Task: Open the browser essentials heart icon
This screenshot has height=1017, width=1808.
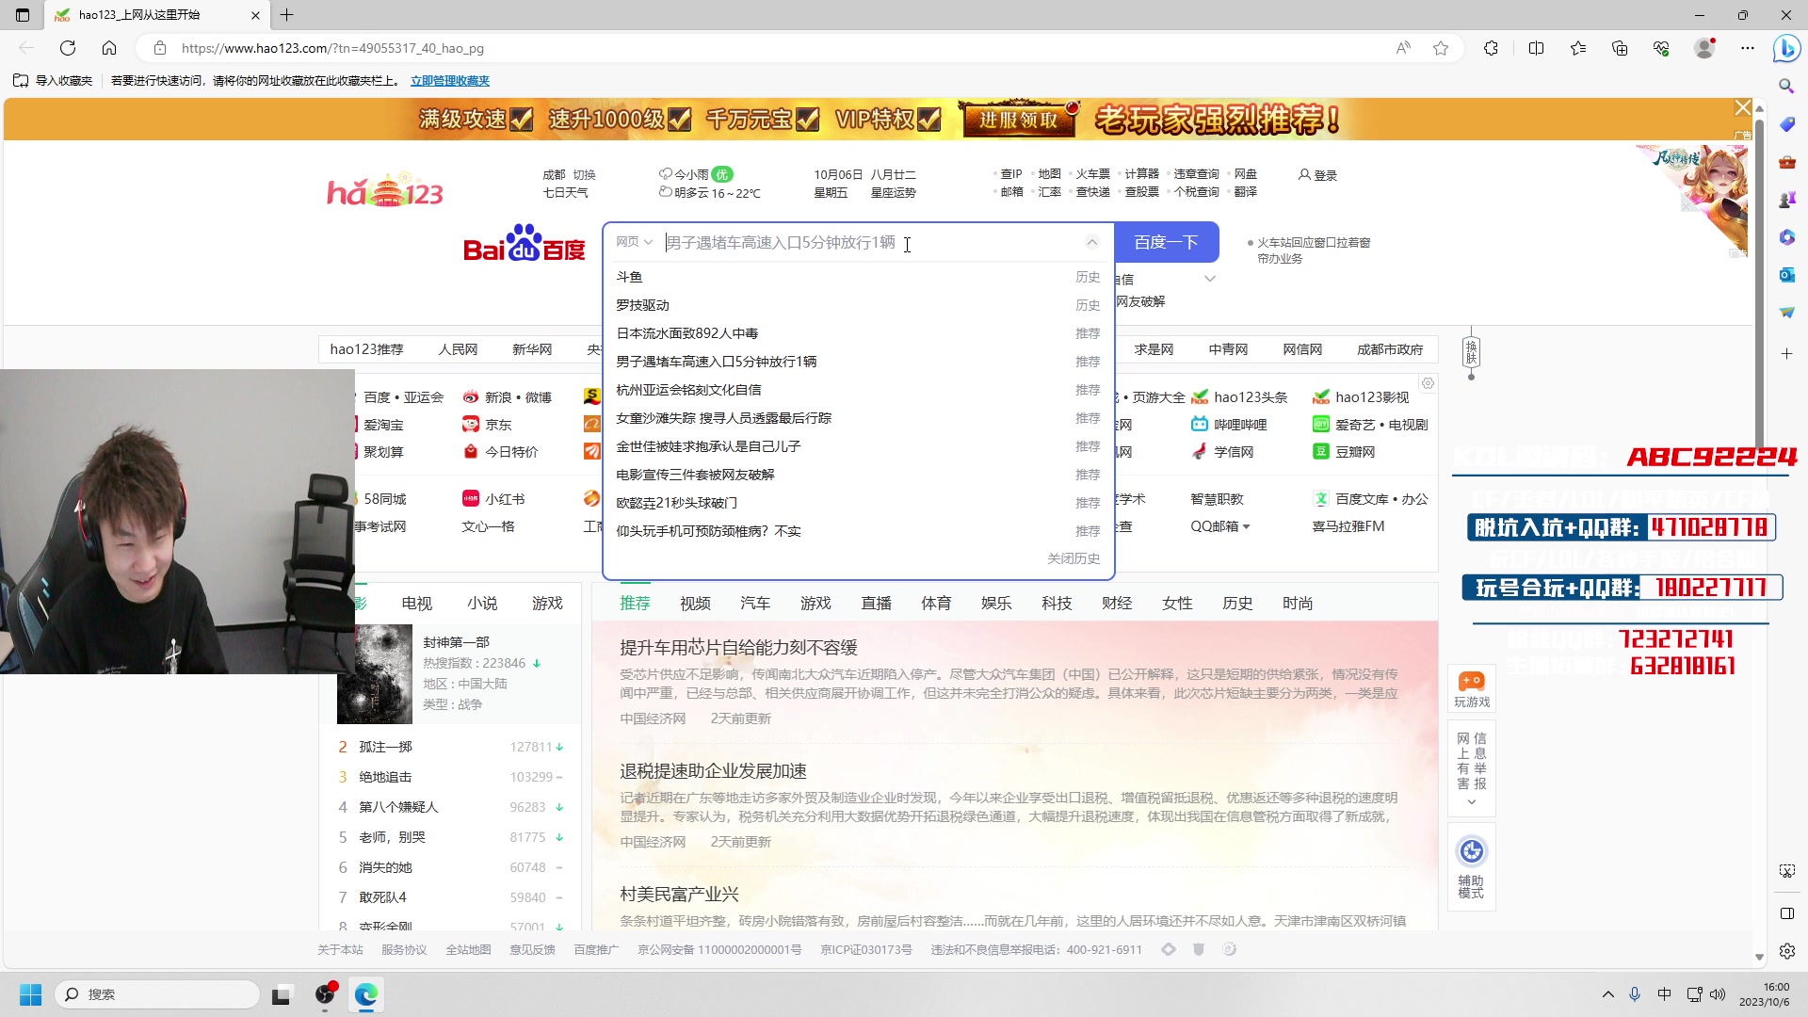Action: click(x=1661, y=48)
